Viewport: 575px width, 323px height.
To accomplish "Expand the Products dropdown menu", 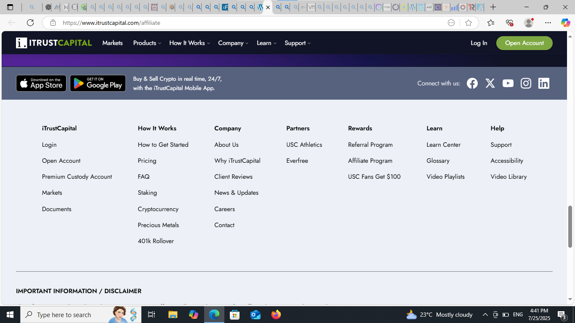I will click(147, 43).
